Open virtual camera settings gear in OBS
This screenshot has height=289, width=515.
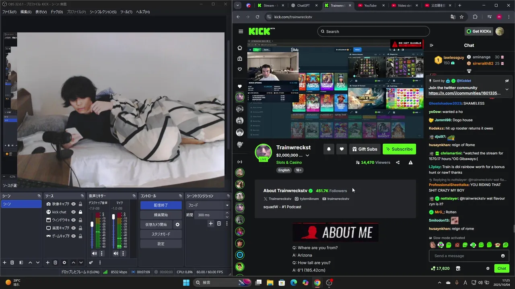177,224
